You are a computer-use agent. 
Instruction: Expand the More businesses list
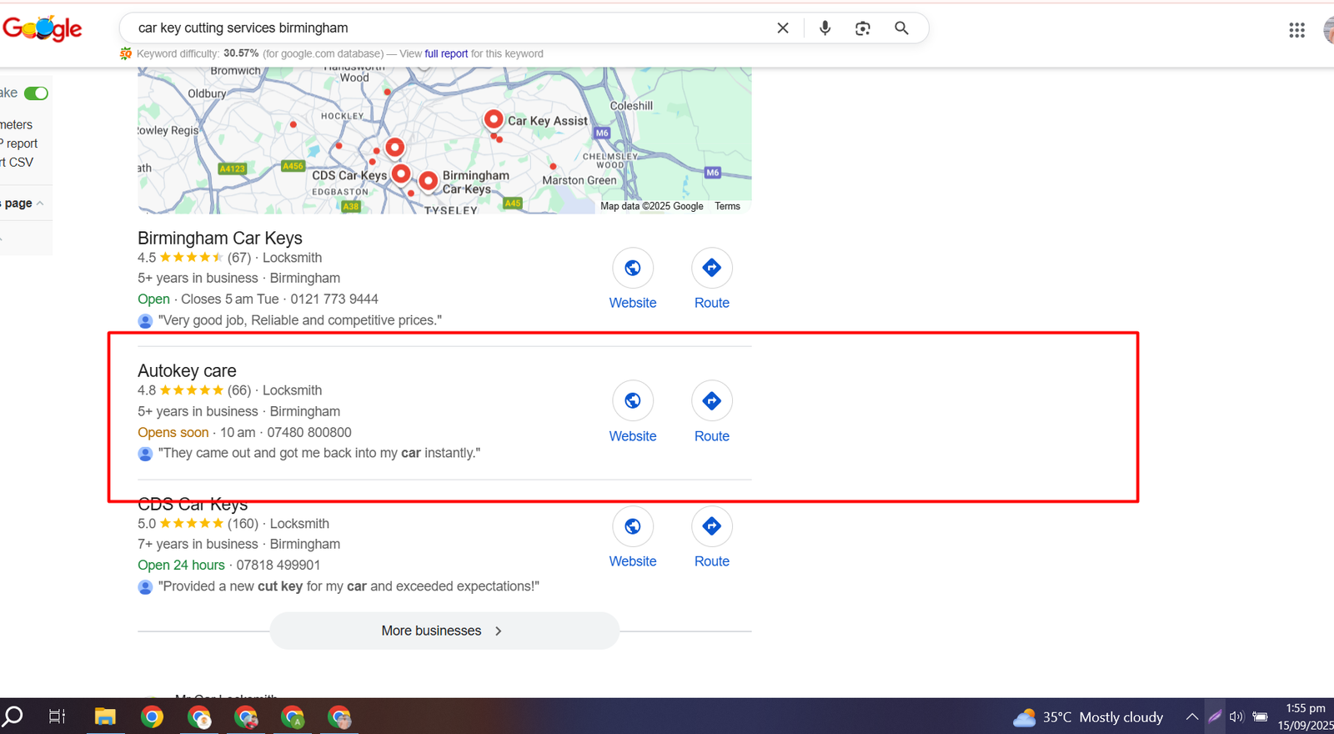pos(444,631)
